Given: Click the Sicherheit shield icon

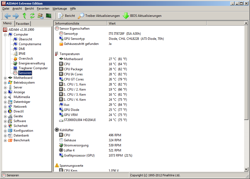Looking at the screenshot, I should click(x=10, y=126).
